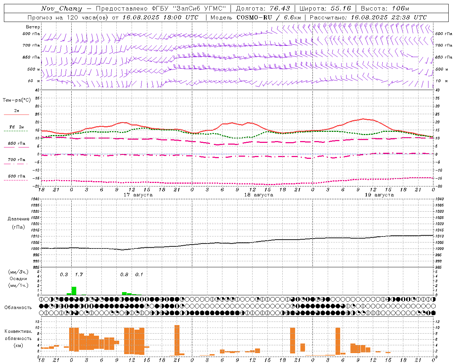Click the "Высота: 106м" elevation text
This screenshot has width=454, height=363.
point(385,9)
